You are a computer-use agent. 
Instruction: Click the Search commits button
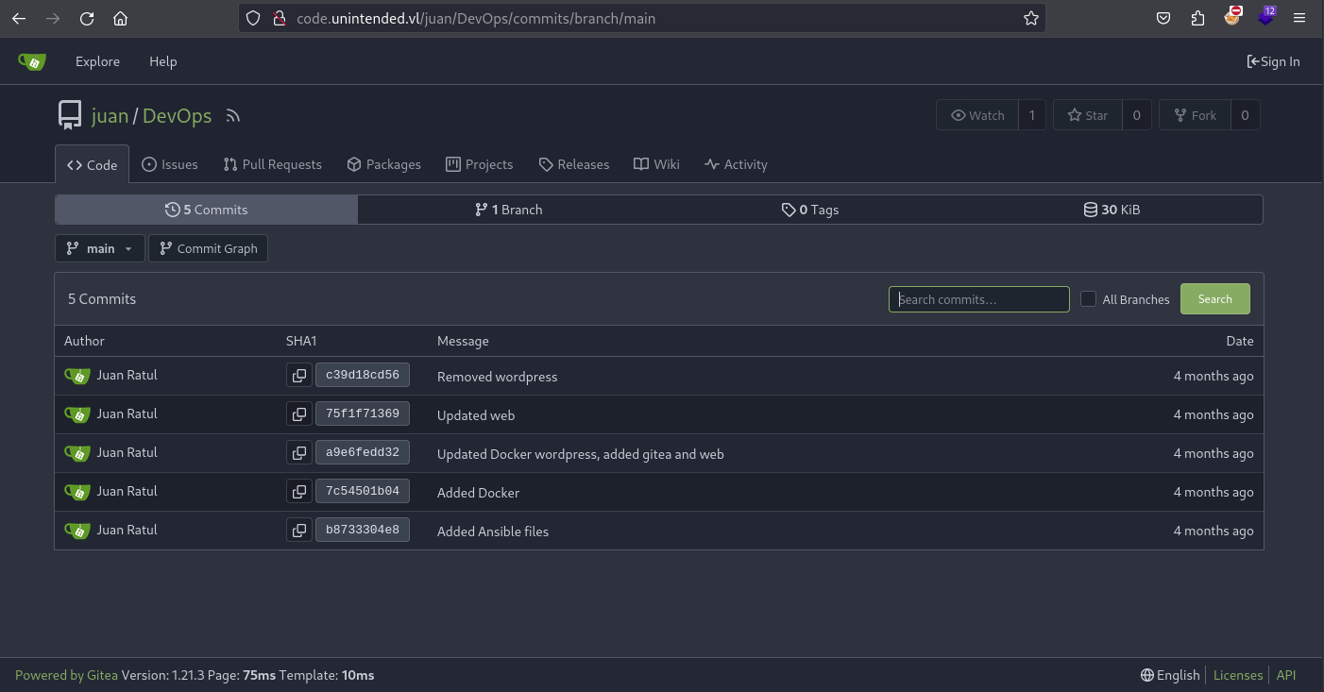1214,298
